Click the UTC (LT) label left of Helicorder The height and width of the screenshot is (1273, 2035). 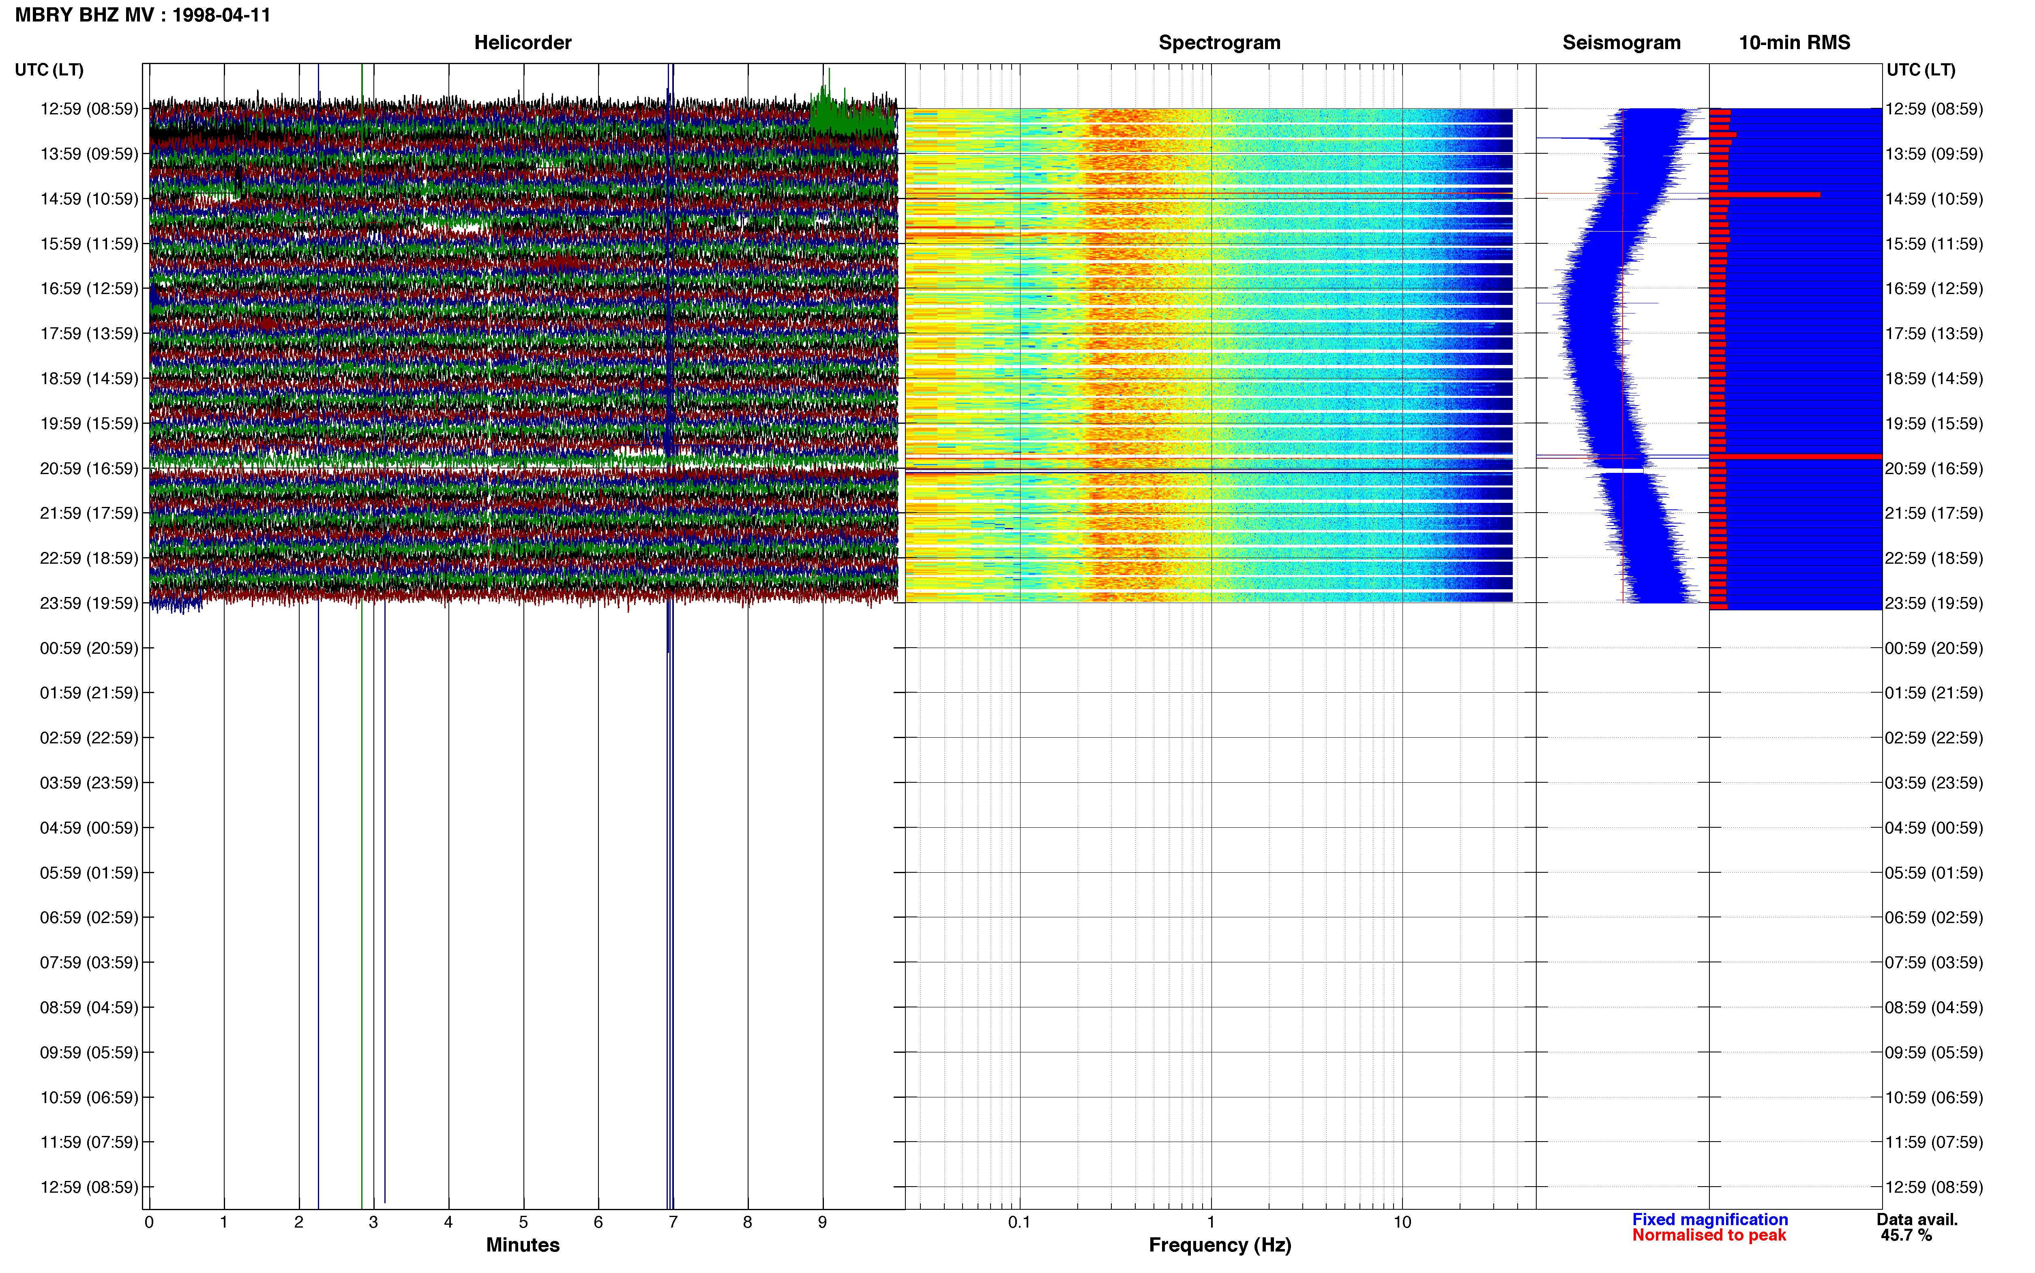(49, 70)
